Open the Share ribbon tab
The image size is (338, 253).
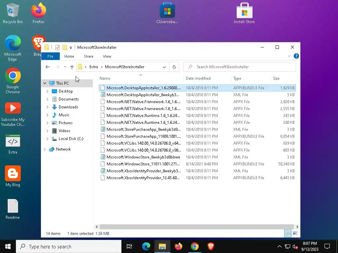pos(88,56)
